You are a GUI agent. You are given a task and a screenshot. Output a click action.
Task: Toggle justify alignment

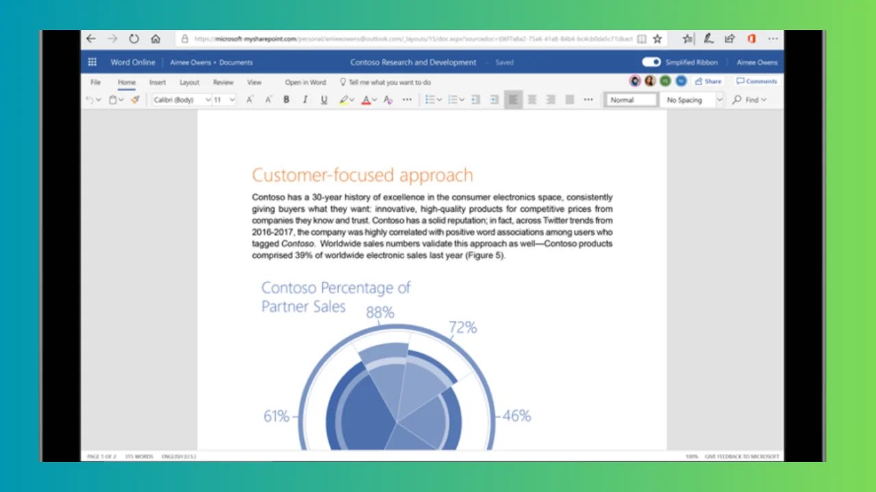point(569,100)
